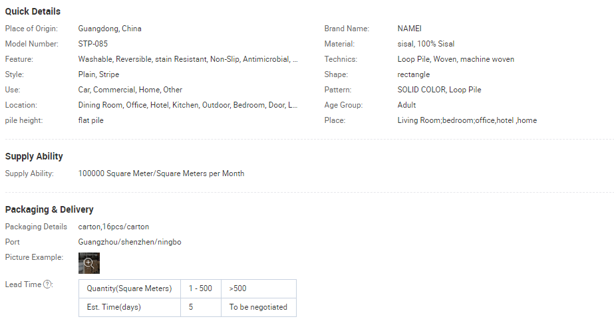Open the Picture Example magnifier thumbnail
Viewport: 614px width, 327px height.
pyautogui.click(x=89, y=263)
